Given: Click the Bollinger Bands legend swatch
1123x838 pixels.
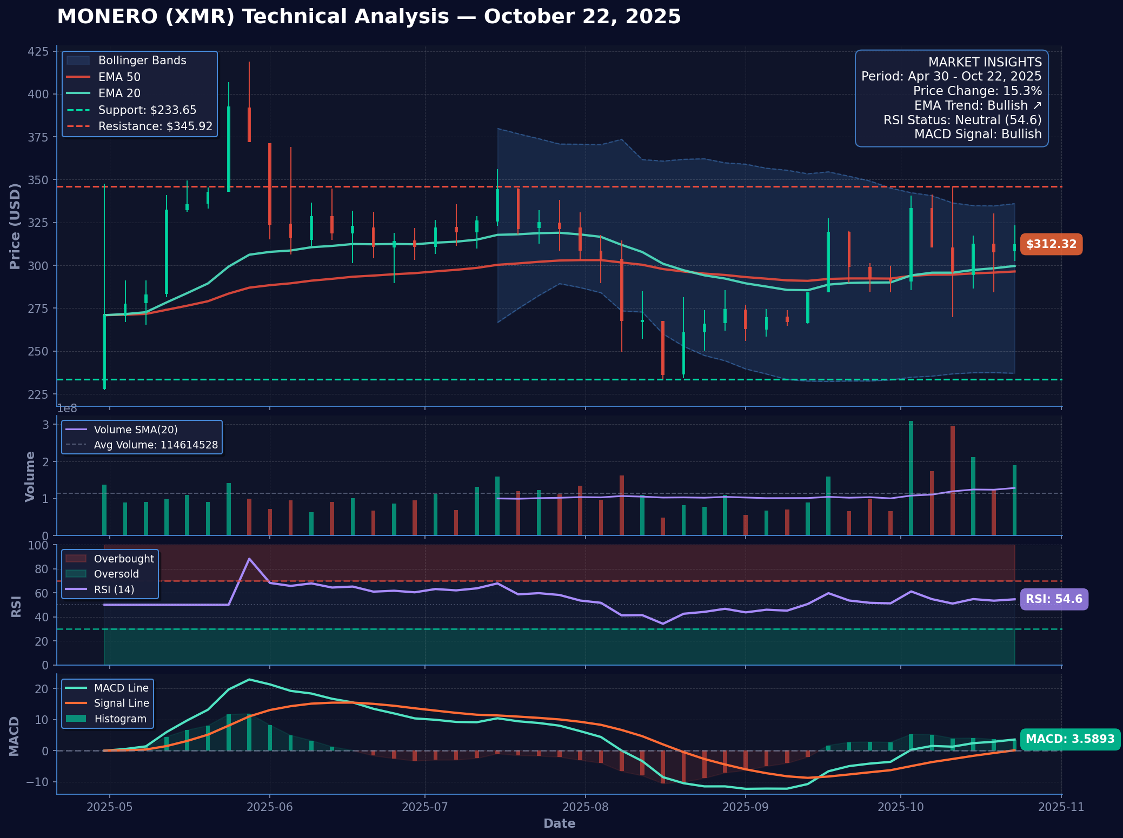Looking at the screenshot, I should 77,61.
